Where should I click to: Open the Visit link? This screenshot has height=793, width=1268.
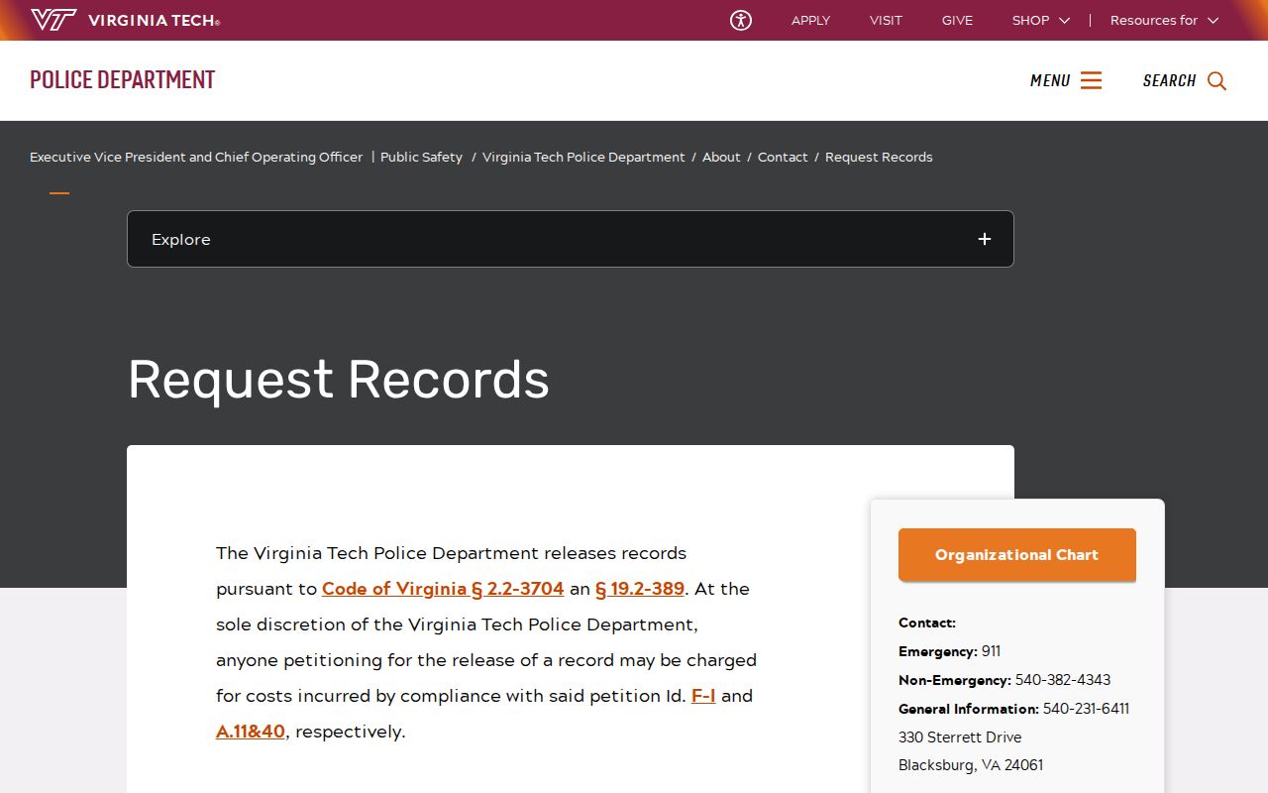(886, 20)
